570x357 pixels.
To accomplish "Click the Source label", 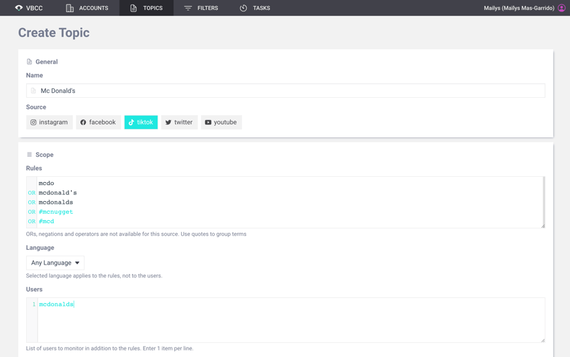I will 36,107.
